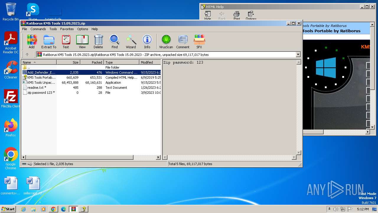Sort by Size column header
This screenshot has height=213, width=378.
click(68, 62)
